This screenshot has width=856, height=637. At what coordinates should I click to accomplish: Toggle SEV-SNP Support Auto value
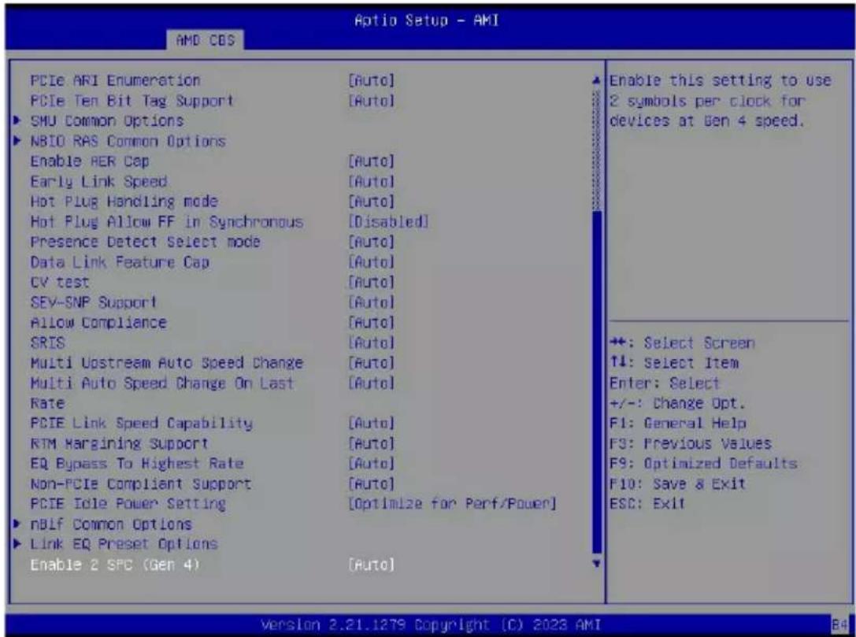coord(371,302)
